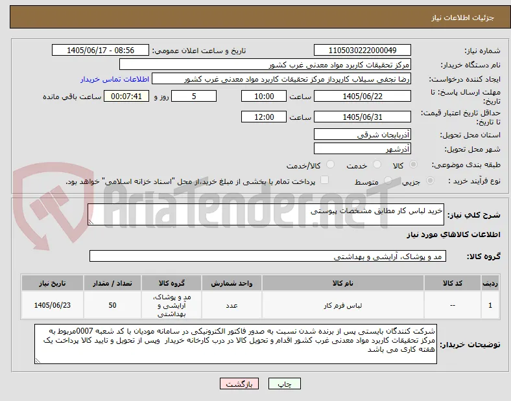Click the goods group field مد و پوشاک
The image size is (511, 401).
[x=268, y=256]
